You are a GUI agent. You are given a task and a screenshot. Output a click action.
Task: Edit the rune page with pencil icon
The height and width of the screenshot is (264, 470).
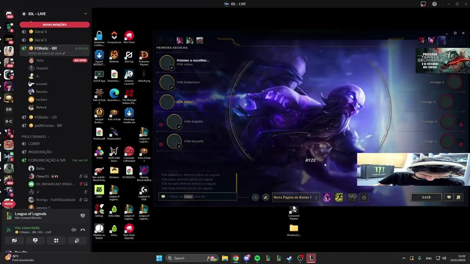tap(266, 197)
